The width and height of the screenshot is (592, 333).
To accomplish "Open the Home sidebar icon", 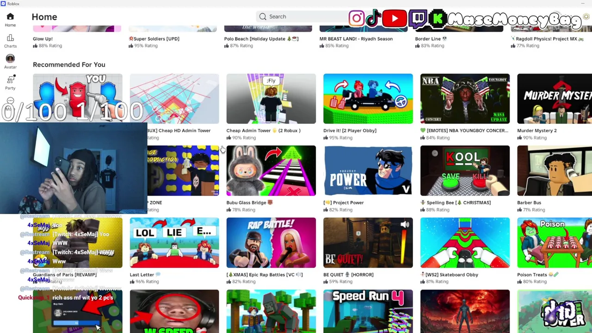I will coord(10,17).
